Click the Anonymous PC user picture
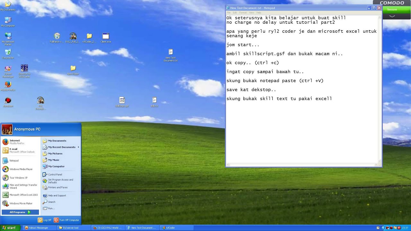 (7, 129)
